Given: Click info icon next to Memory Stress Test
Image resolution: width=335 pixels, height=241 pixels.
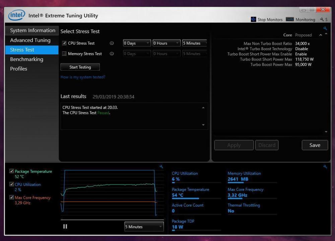Looking at the screenshot, I should pos(112,54).
